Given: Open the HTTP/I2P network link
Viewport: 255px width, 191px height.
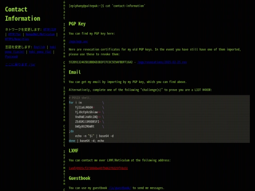Looking at the screenshot, I should click(50, 30).
